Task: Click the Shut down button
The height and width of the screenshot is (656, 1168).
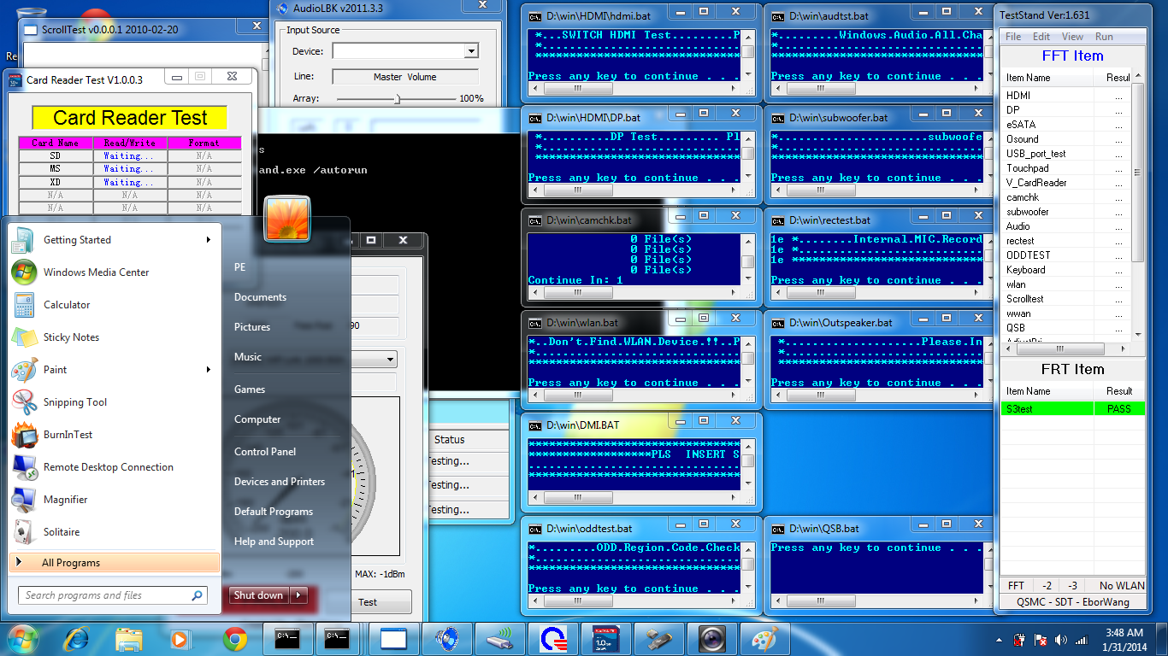Action: [258, 595]
